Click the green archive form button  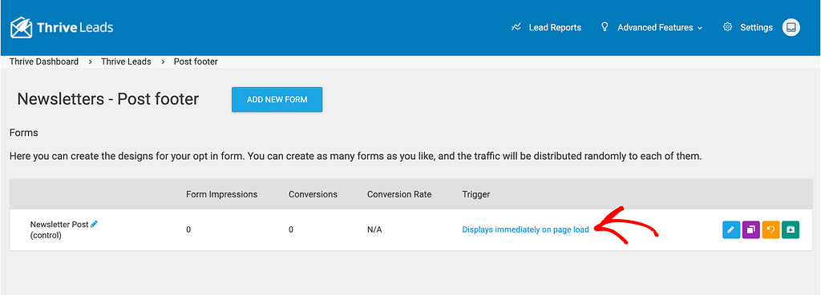(x=791, y=229)
